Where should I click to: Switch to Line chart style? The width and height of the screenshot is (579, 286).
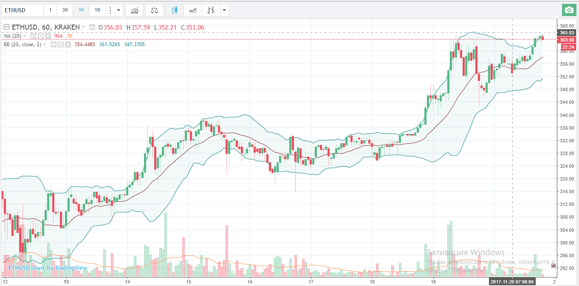pyautogui.click(x=192, y=10)
